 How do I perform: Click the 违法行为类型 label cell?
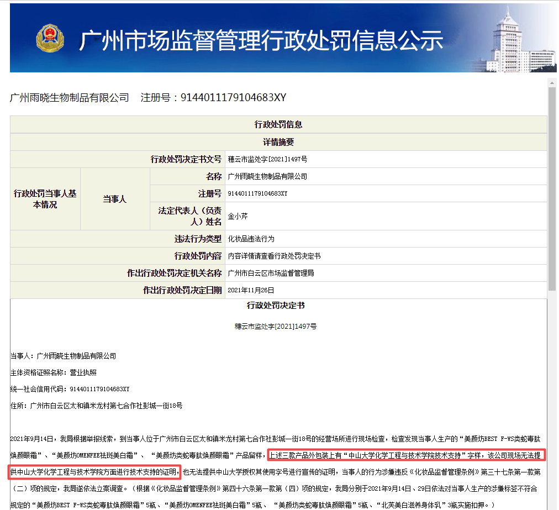coord(118,239)
